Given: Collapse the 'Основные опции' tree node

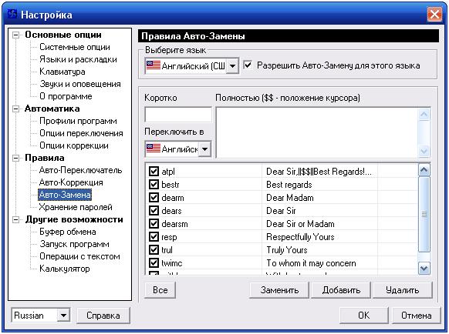Looking at the screenshot, I should coord(16,35).
